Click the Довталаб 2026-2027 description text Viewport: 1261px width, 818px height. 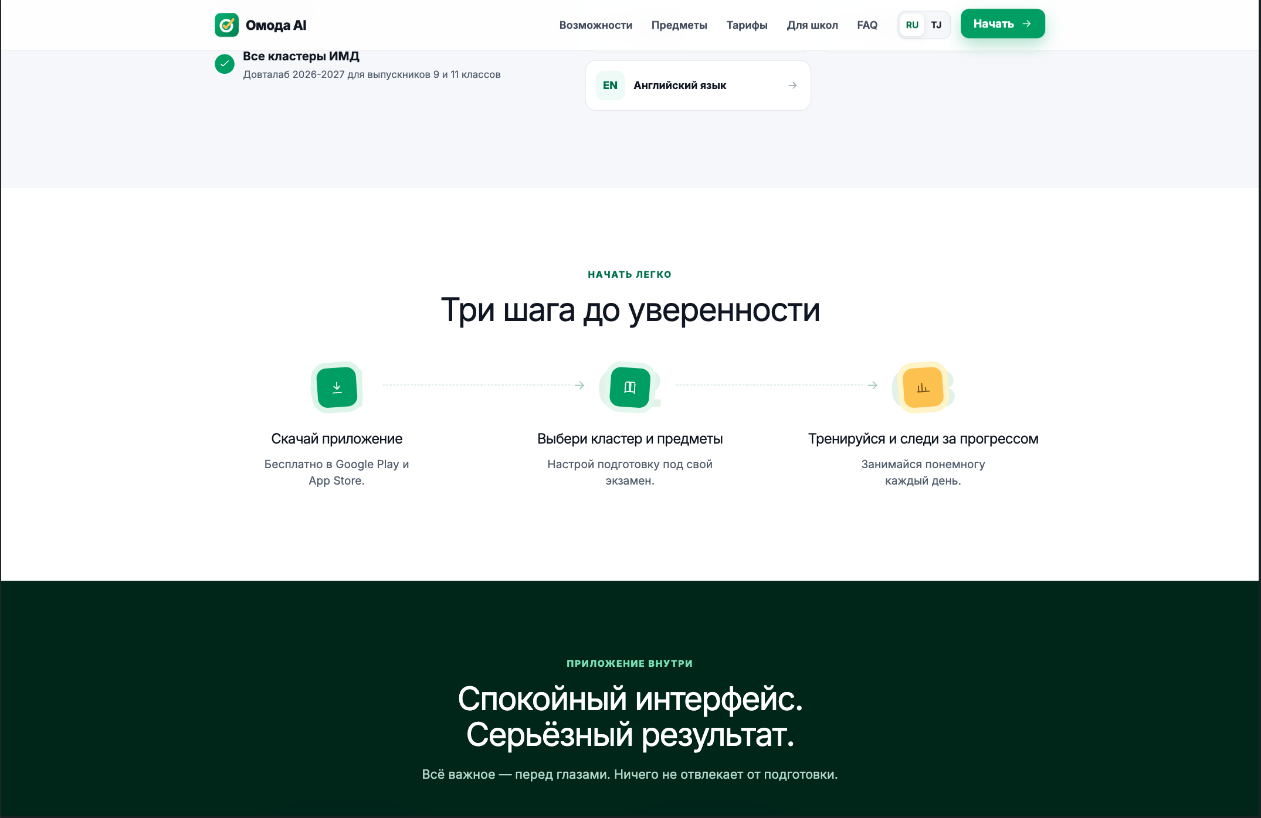[372, 74]
